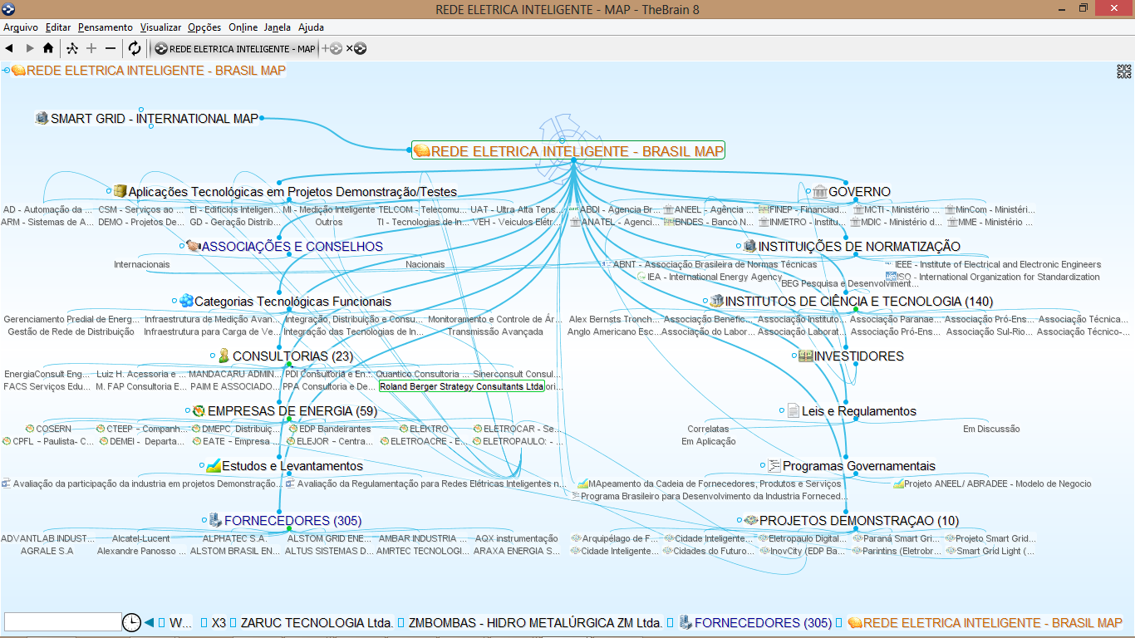Select the REDE ELETRICA INTELIGENTE - MAP tab
Viewport: 1135px width, 638px height.
[235, 49]
